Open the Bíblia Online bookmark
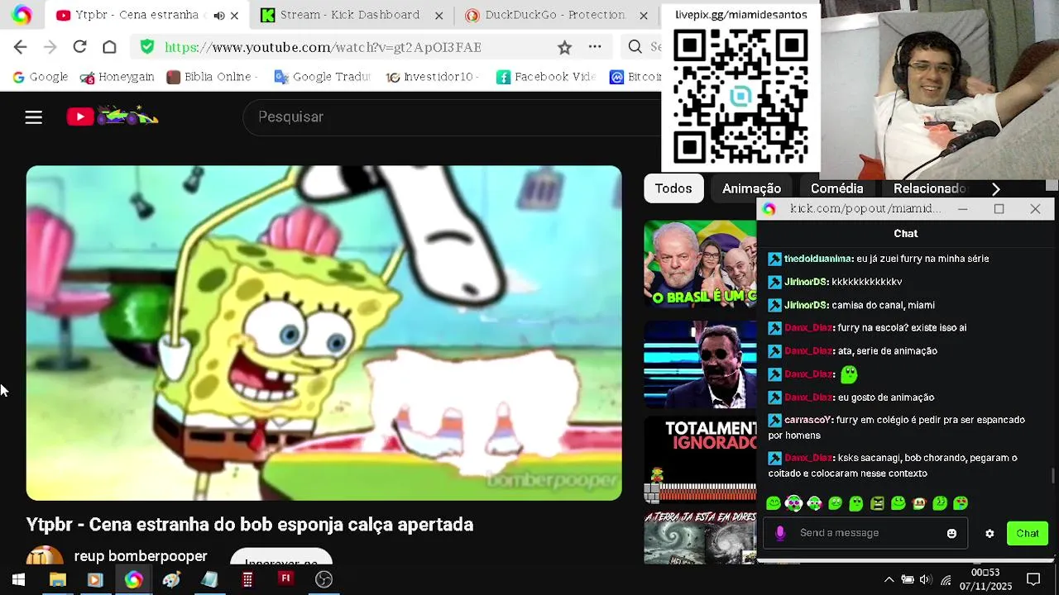The image size is (1059, 595). tap(212, 77)
